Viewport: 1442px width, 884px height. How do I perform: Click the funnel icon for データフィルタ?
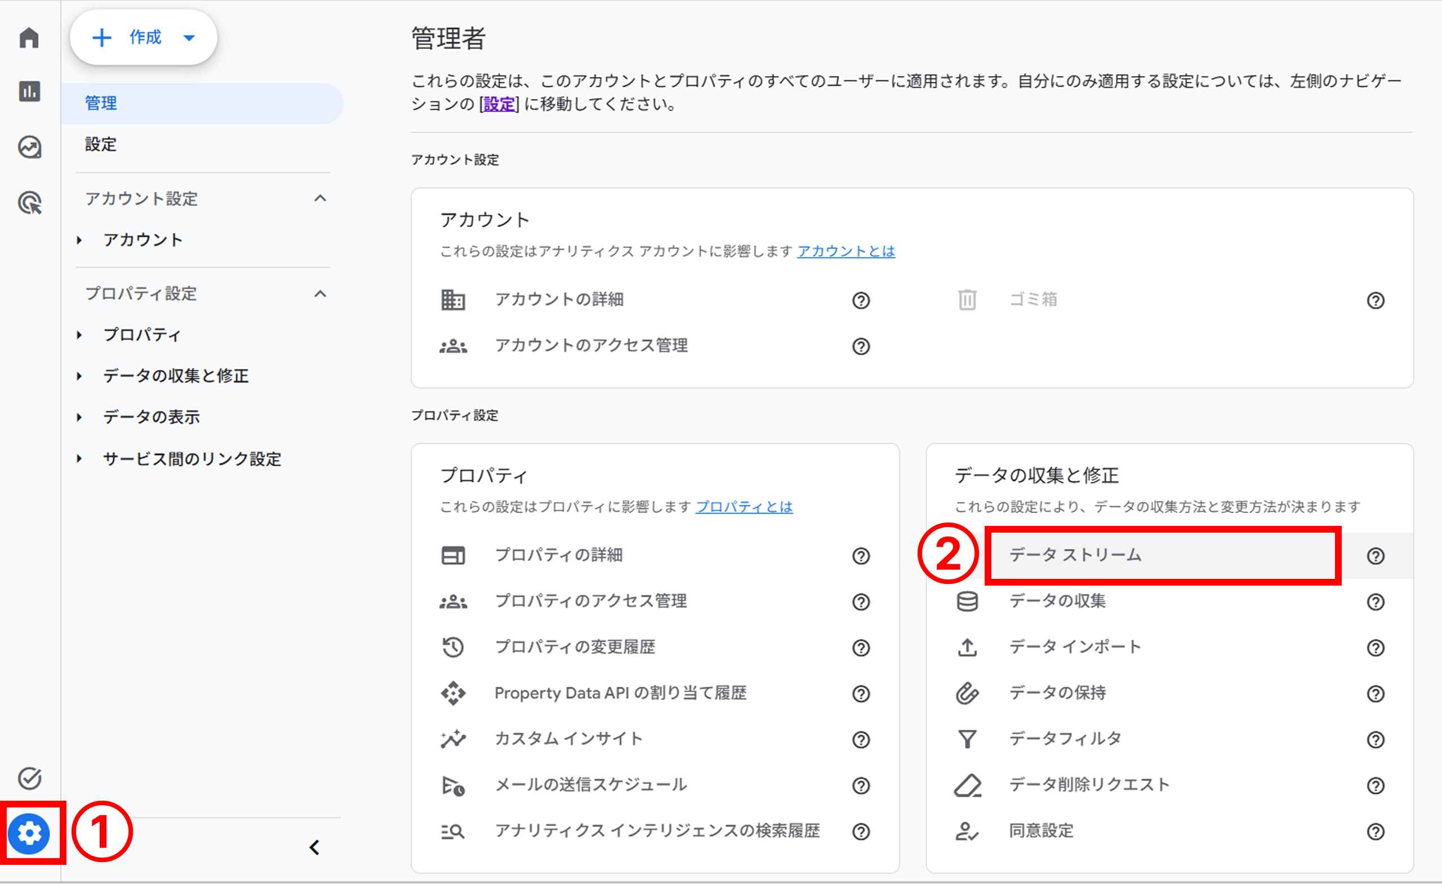click(967, 739)
